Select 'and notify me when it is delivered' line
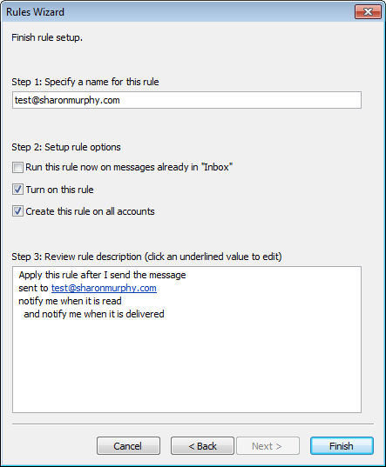 tap(94, 314)
